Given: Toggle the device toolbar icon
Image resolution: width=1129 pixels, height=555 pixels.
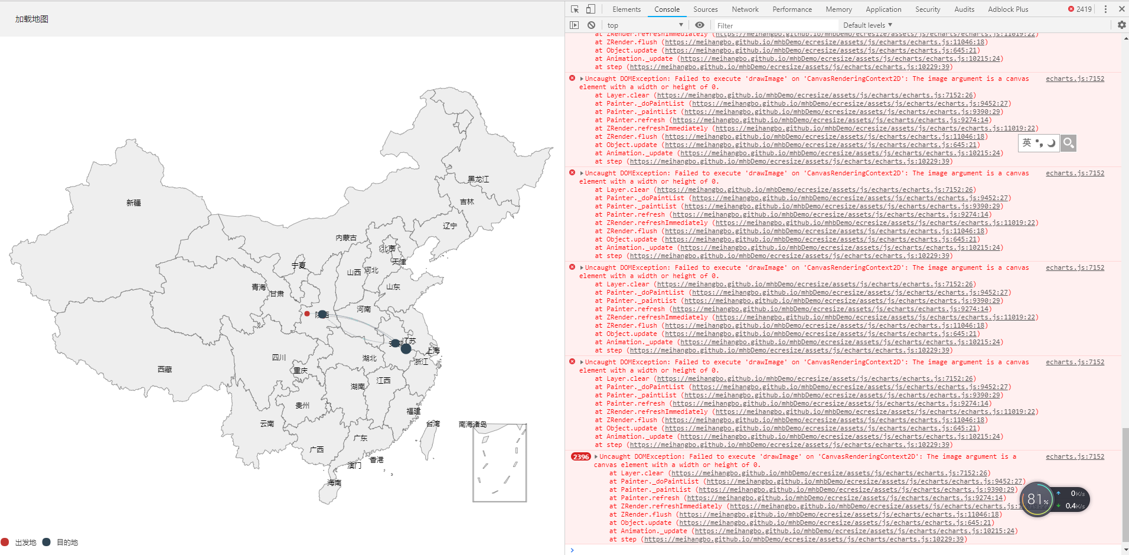Looking at the screenshot, I should (590, 9).
